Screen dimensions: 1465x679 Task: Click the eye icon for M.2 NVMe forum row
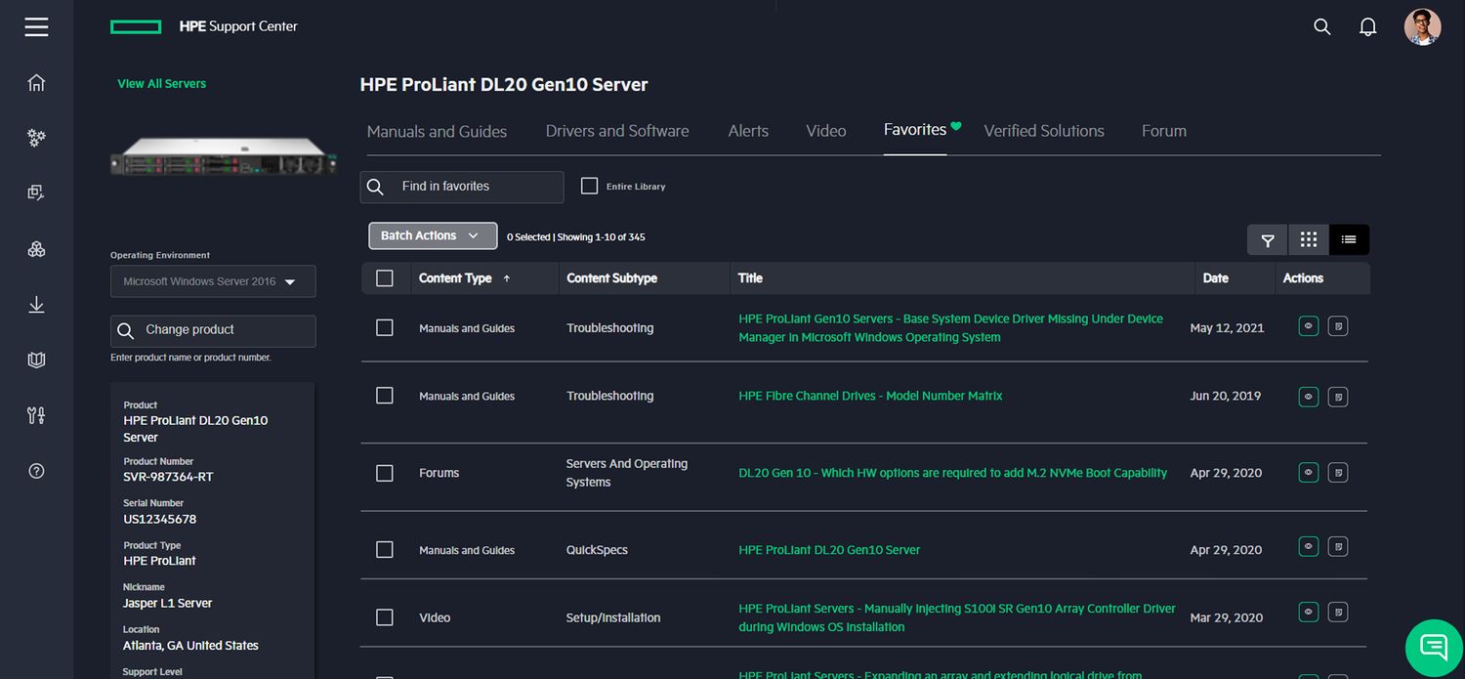1309,472
